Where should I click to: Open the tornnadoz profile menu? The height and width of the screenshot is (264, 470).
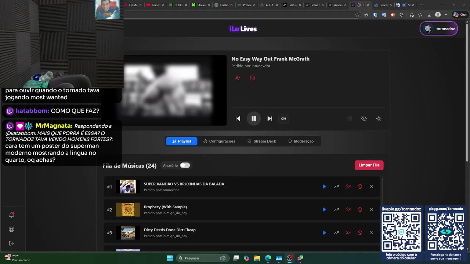click(439, 29)
